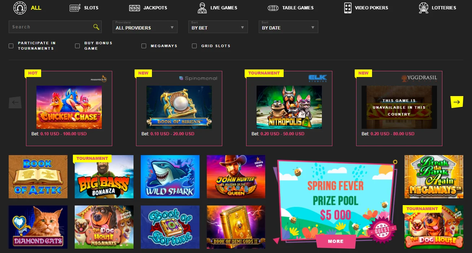Open the Sort By Date dropdown
The image size is (472, 253).
pyautogui.click(x=288, y=27)
